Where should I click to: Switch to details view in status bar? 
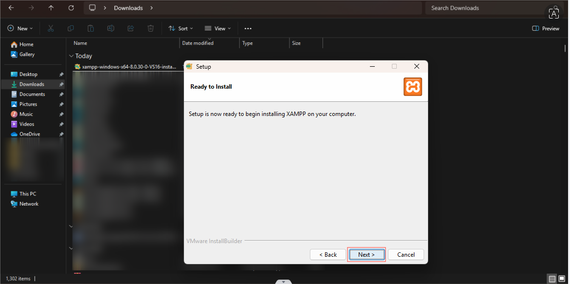coord(552,279)
